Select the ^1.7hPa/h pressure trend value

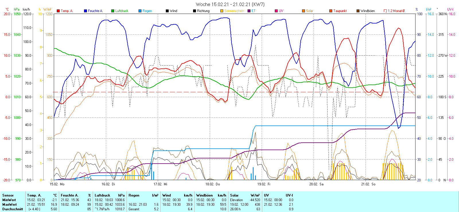tap(102, 209)
